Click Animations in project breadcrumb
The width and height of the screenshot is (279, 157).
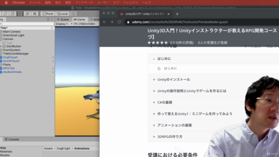coord(82,148)
